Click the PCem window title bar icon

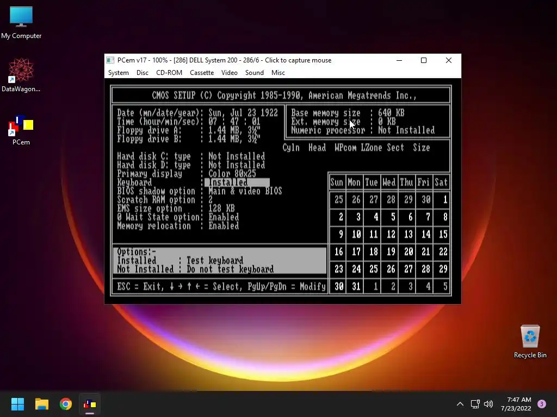pyautogui.click(x=110, y=60)
